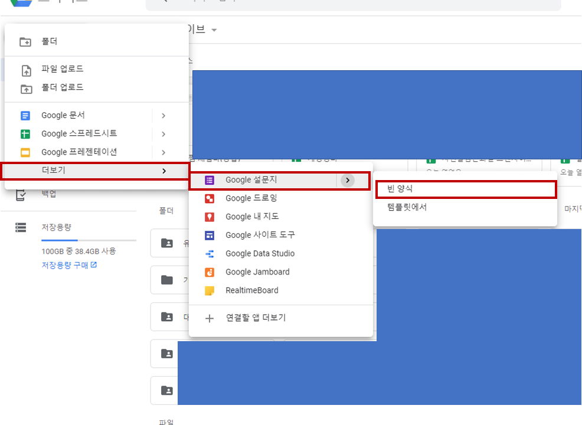Open the 저장용량 구매 link
The image size is (582, 425).
pyautogui.click(x=69, y=266)
